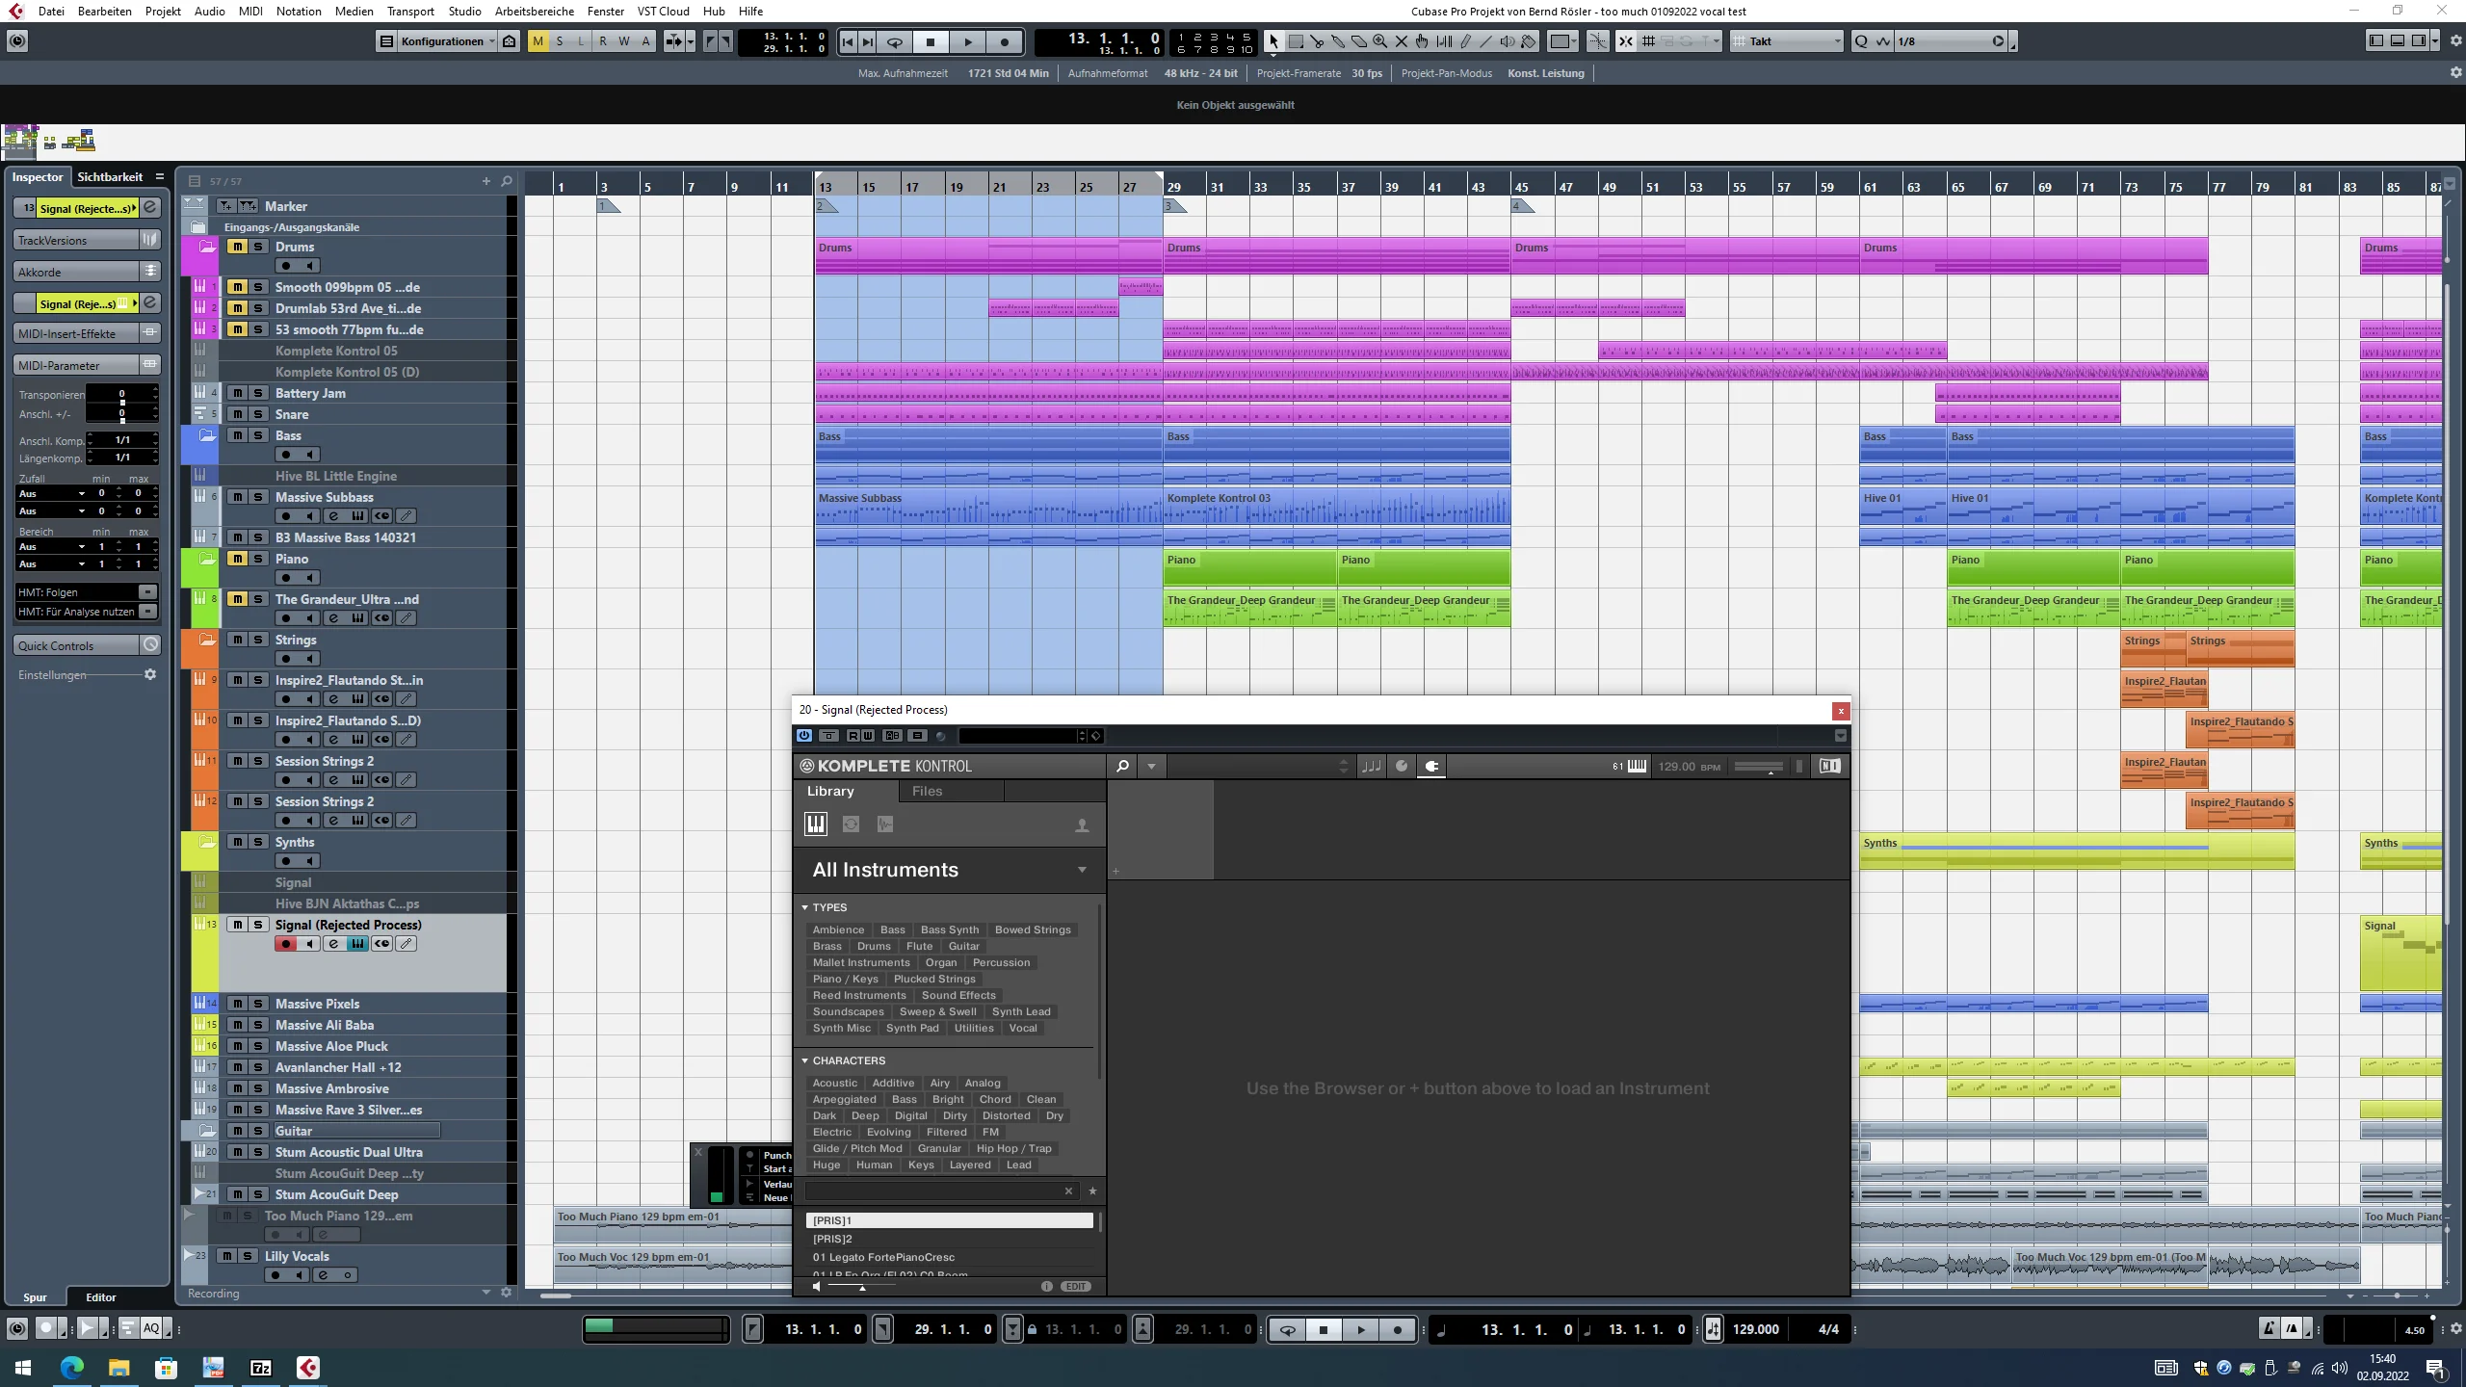Collapse the TYPES section
The height and width of the screenshot is (1387, 2466).
(805, 907)
